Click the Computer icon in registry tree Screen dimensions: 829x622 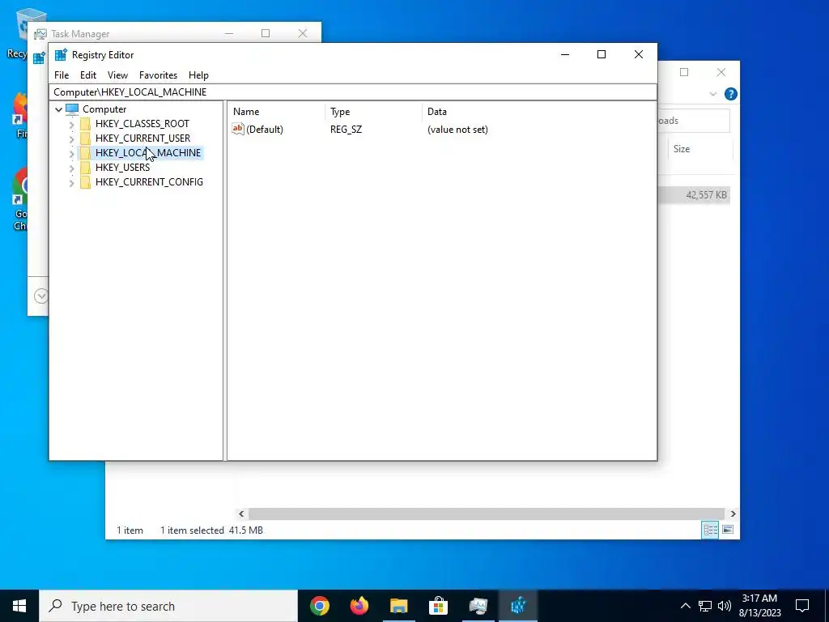coord(72,109)
